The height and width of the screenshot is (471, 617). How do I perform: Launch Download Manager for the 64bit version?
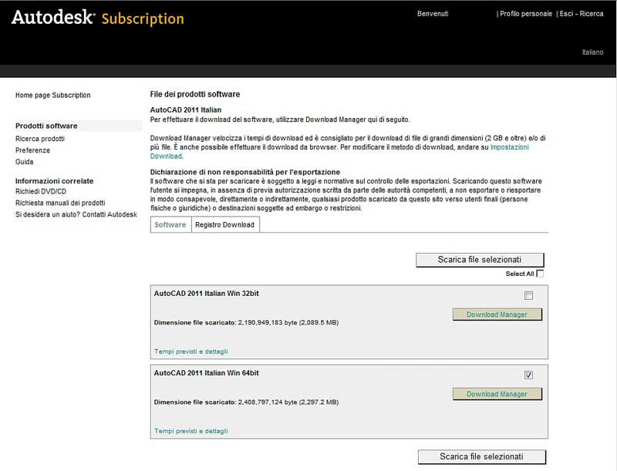(x=497, y=394)
